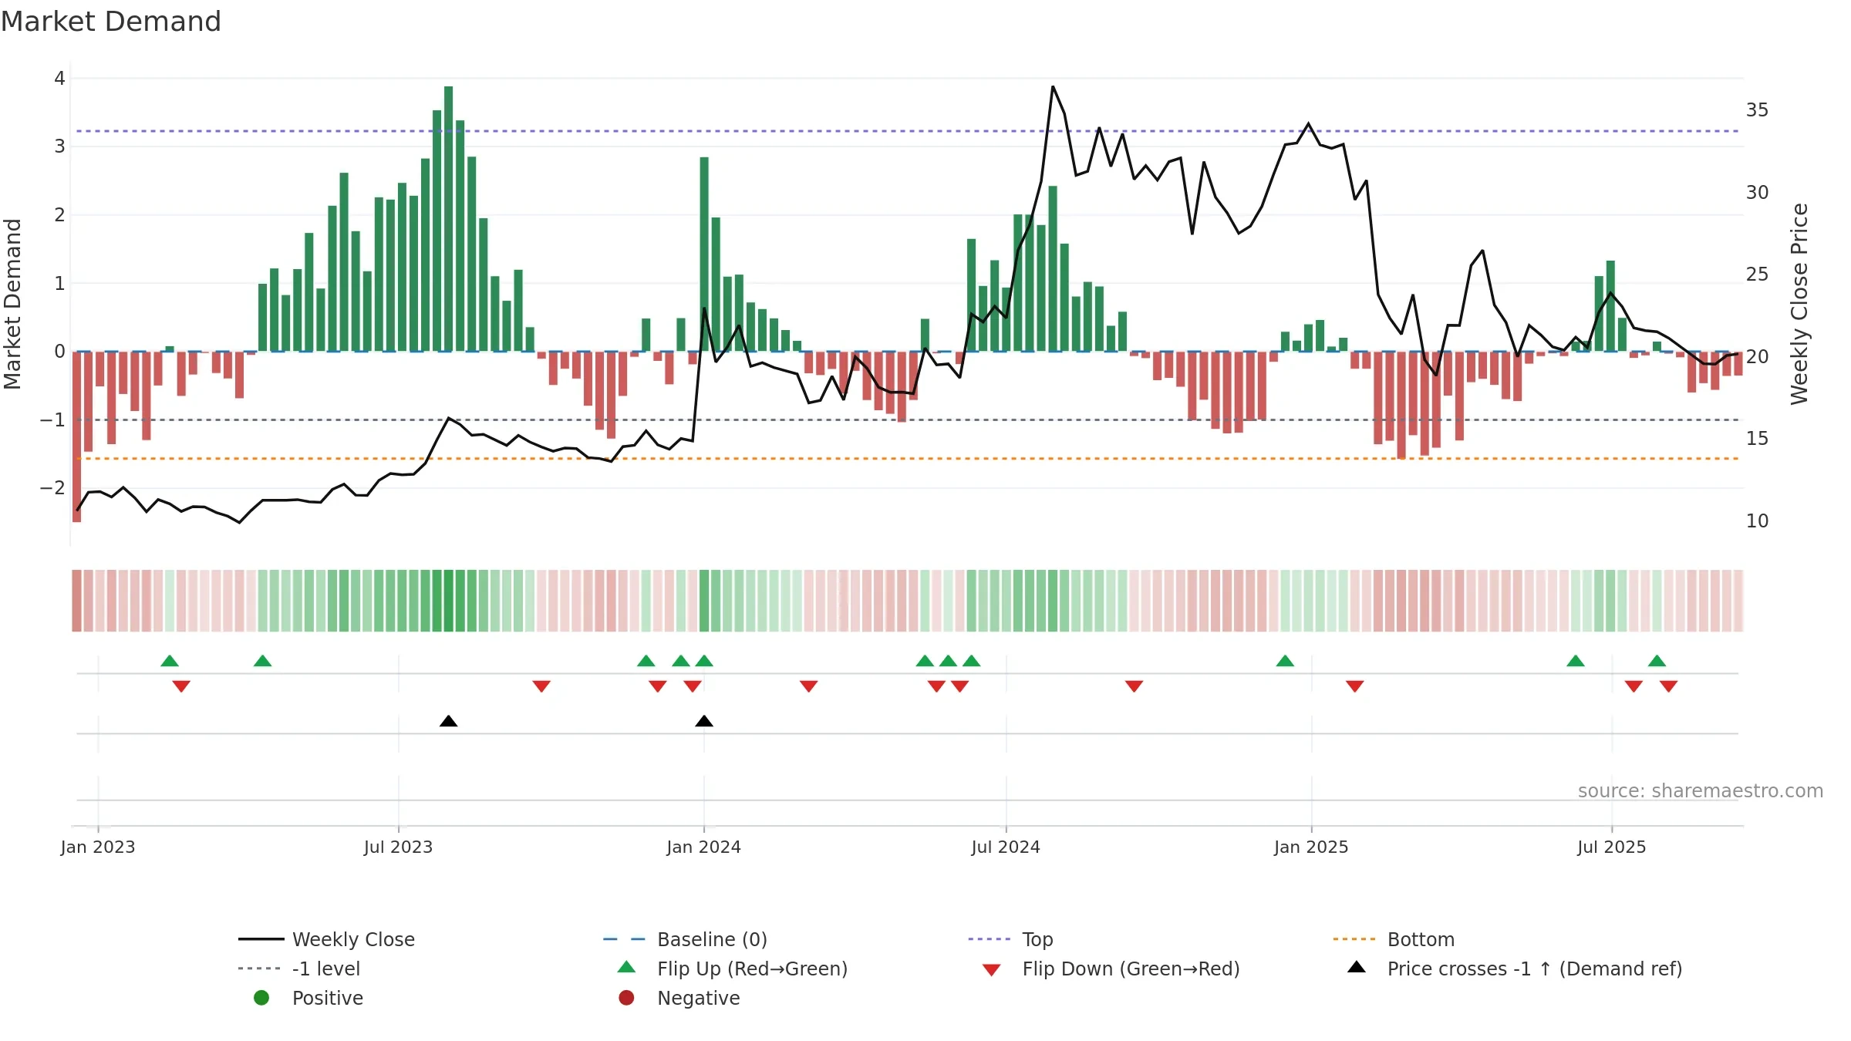Click the first red flip-down marker after Jan 2023
Screen dimensions: 1851x1041
(x=181, y=686)
